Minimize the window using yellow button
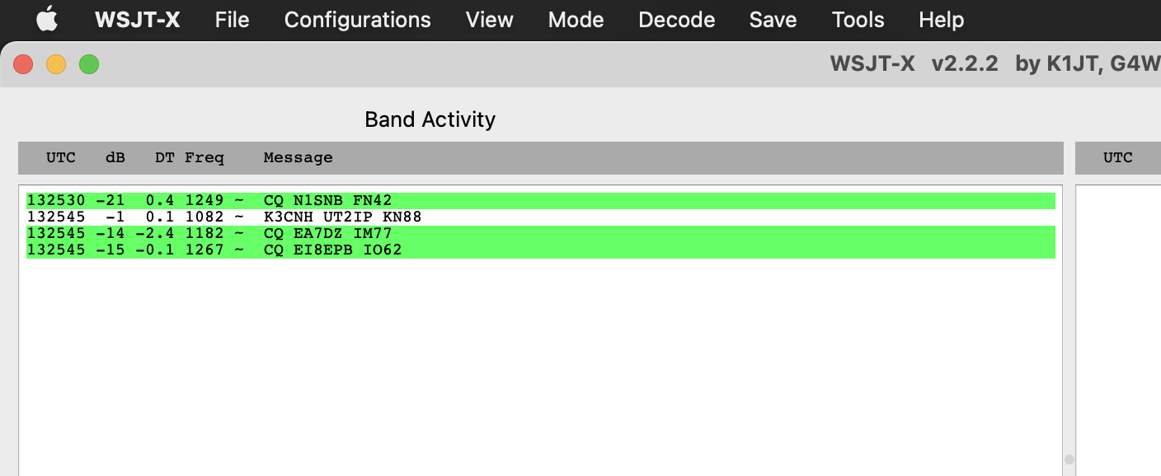The width and height of the screenshot is (1161, 476). coord(56,64)
